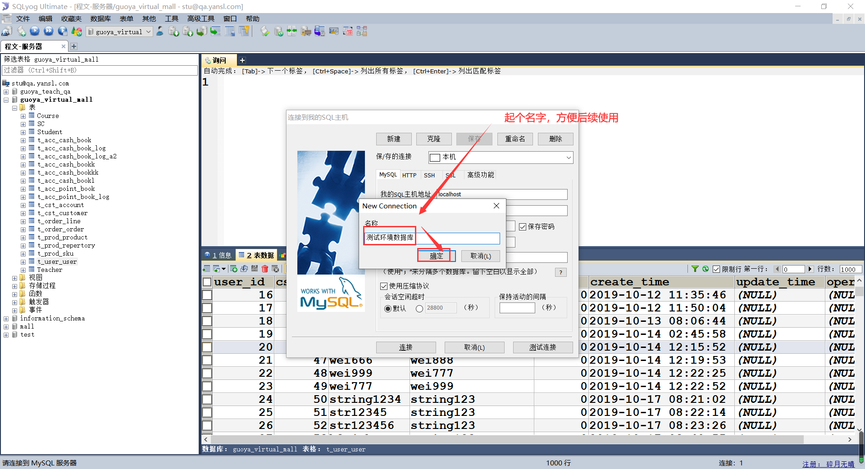This screenshot has width=865, height=469.
Task: Click the database synchronization arrows icon
Action: pos(292,31)
